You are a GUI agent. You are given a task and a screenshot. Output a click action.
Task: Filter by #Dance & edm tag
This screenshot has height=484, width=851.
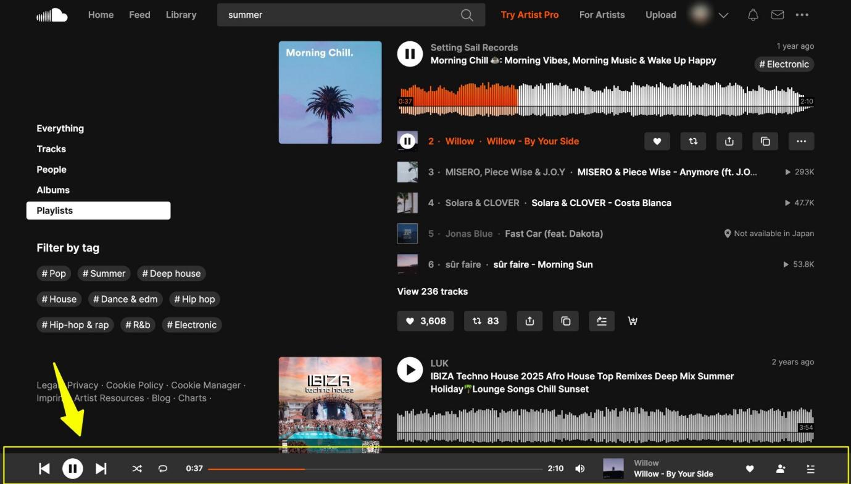click(125, 299)
